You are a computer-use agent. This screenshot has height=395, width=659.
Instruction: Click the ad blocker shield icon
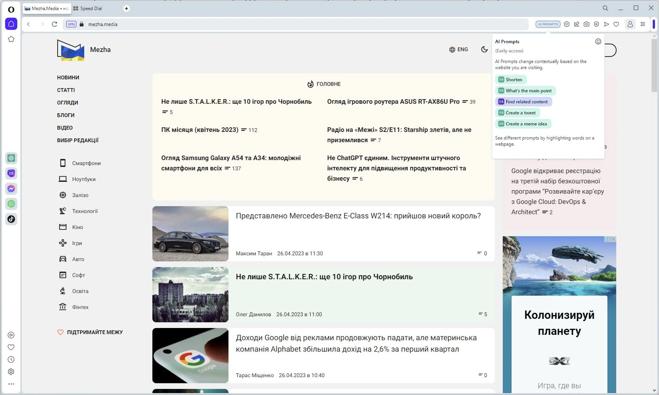(x=597, y=24)
